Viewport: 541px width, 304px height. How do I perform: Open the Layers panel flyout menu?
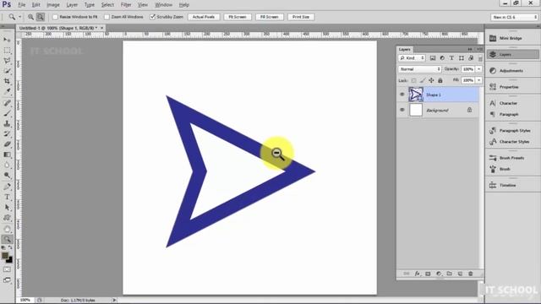479,49
